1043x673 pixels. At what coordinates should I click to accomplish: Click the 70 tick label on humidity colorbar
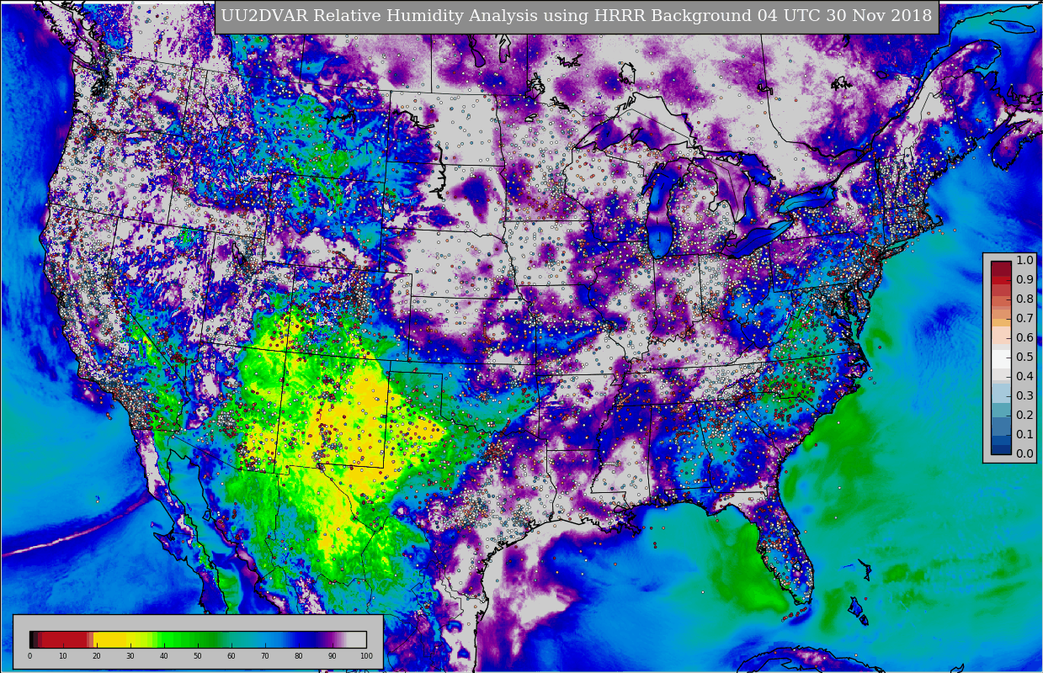click(265, 656)
